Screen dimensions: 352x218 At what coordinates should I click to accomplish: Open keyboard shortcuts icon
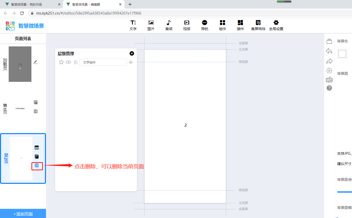[329, 80]
